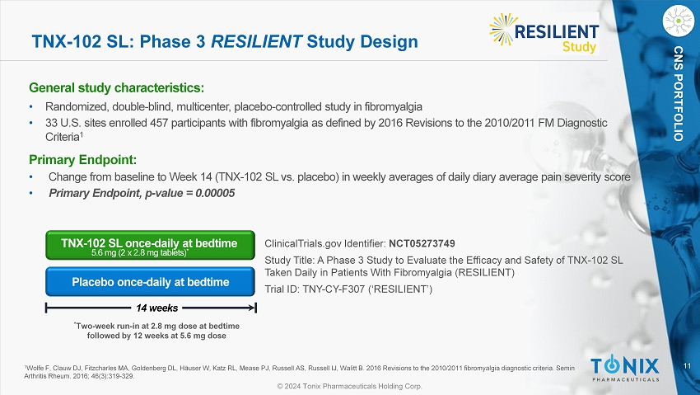Image resolution: width=700 pixels, height=395 pixels.
Task: Select the green TNX-102 SL once-daily box
Action: click(x=149, y=246)
